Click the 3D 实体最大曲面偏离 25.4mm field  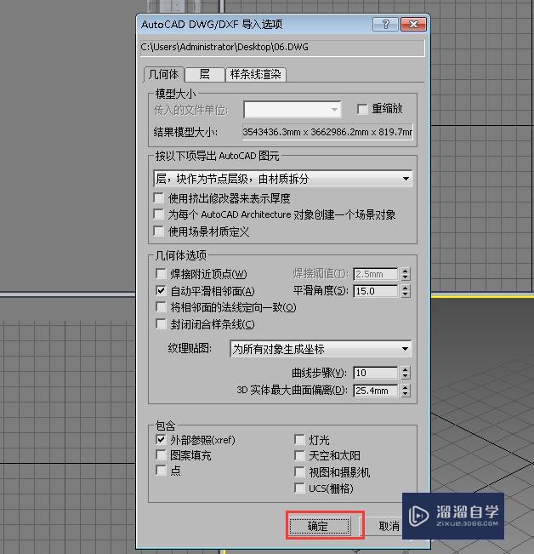376,391
